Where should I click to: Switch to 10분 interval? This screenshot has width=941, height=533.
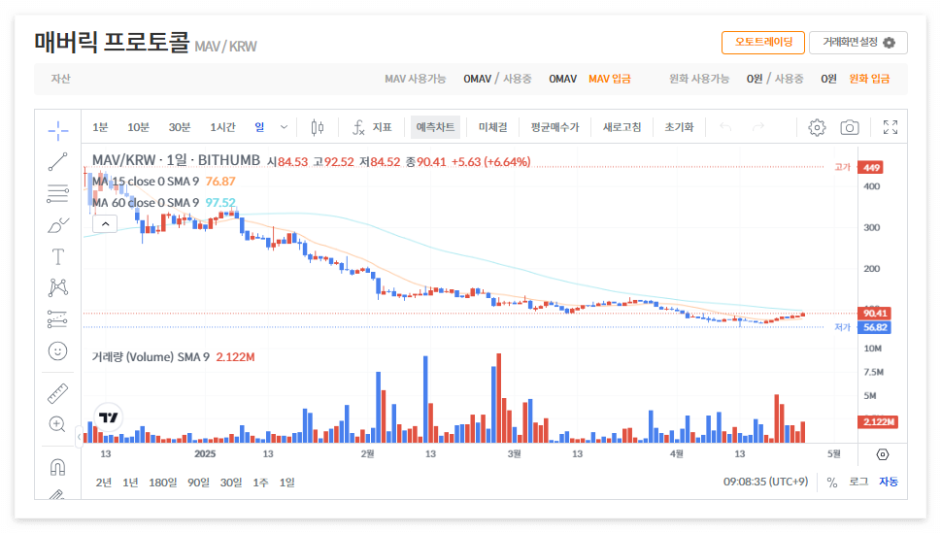[138, 127]
